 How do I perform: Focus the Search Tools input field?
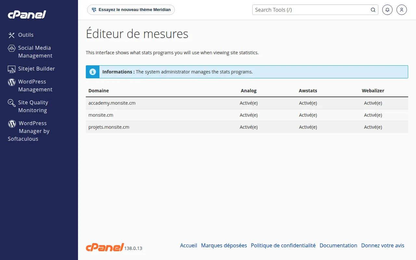coord(312,10)
